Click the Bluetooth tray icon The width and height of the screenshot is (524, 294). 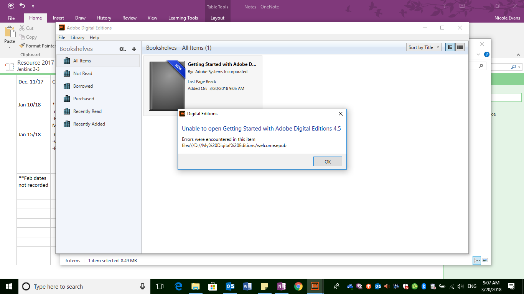click(424, 286)
